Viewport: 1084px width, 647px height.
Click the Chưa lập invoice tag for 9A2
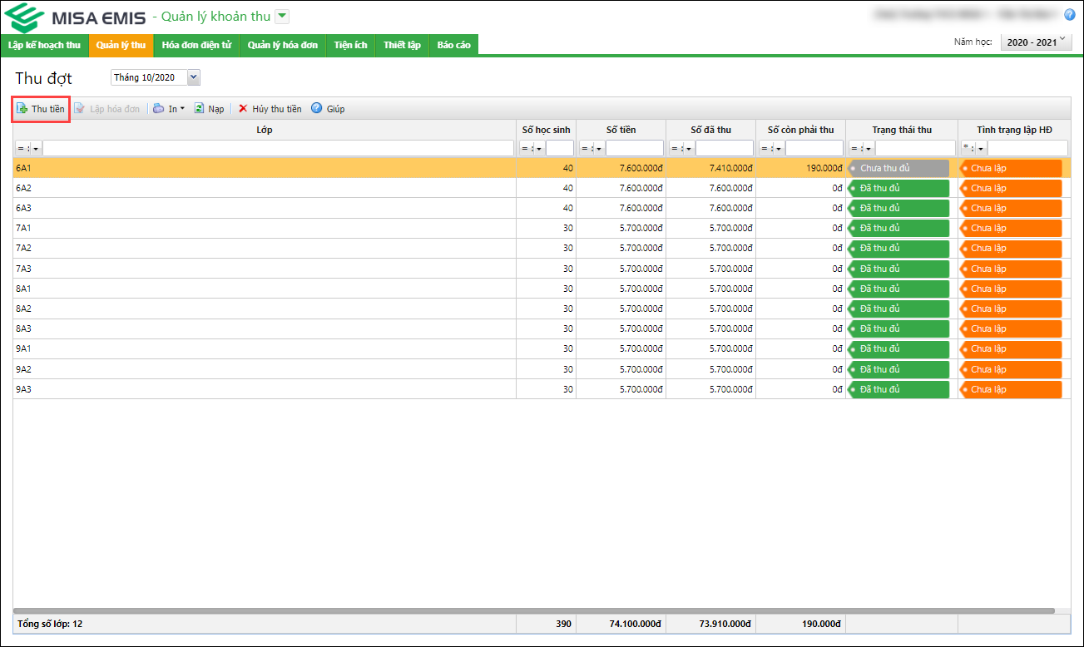[1011, 369]
